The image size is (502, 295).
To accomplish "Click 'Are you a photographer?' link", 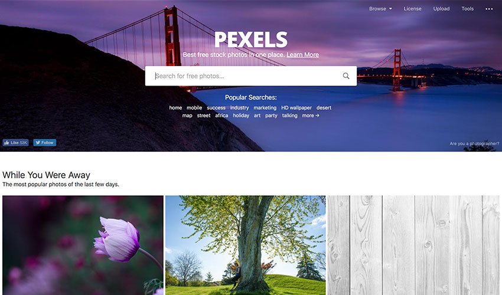I will point(474,143).
